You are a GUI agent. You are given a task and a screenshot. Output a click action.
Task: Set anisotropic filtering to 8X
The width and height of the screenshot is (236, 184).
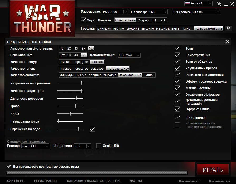click(84, 49)
